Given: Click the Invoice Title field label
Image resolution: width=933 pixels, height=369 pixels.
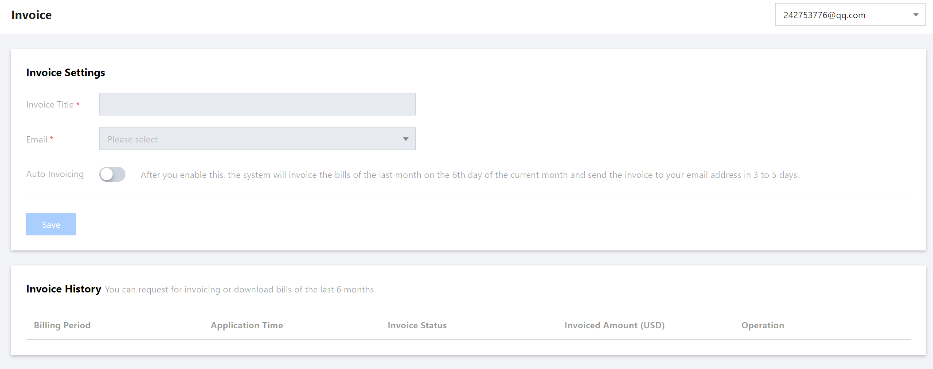Looking at the screenshot, I should pyautogui.click(x=50, y=104).
